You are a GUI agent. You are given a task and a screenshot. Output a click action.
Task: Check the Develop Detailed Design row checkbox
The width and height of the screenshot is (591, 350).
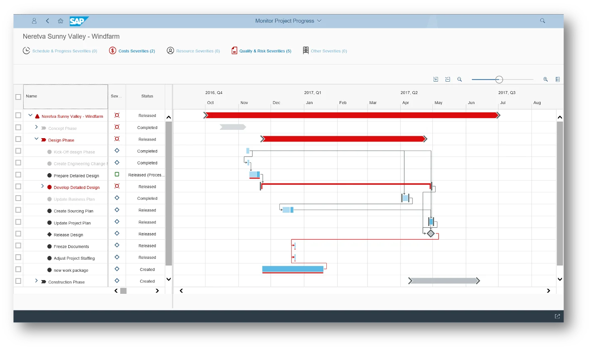18,186
